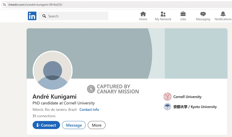Click the default profile avatar picture
The image size is (232, 137).
click(52, 70)
